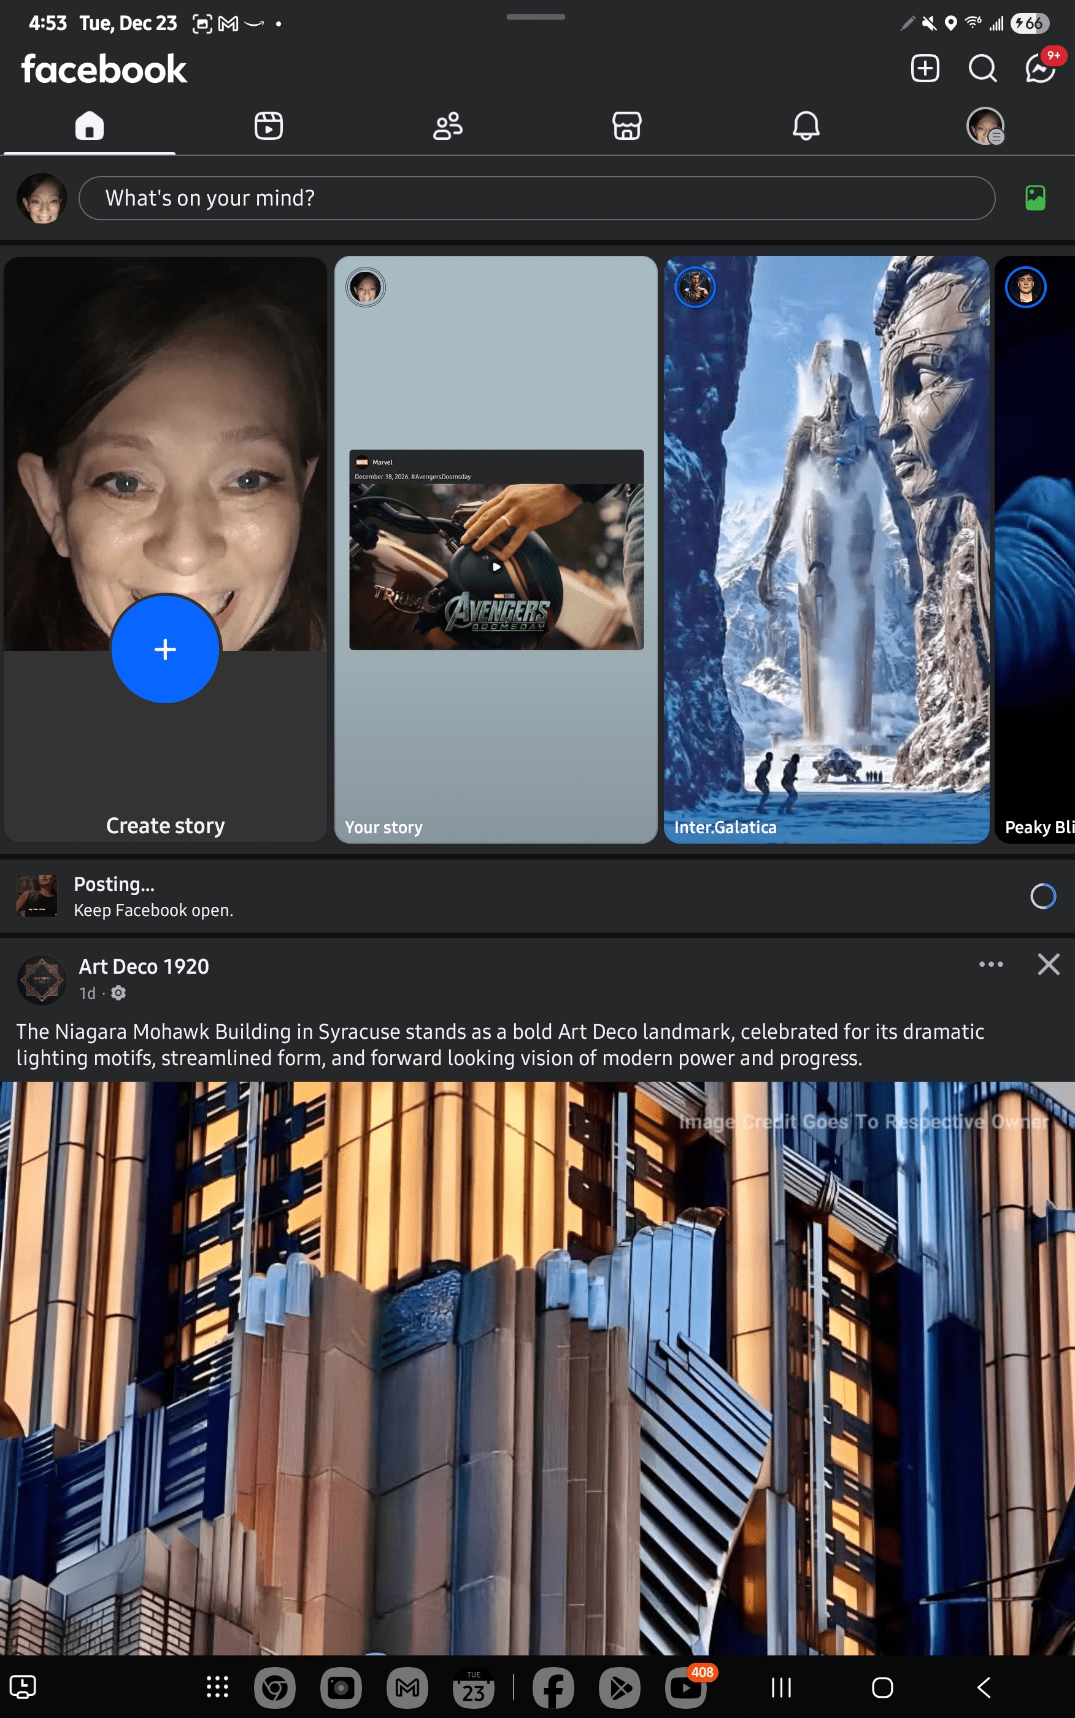
Task: Expand the three-dot options on Art Deco post
Action: (990, 965)
